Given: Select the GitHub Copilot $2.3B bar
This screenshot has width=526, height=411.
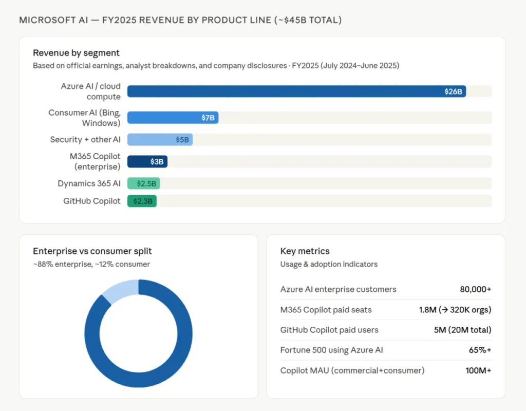Looking at the screenshot, I should (142, 201).
